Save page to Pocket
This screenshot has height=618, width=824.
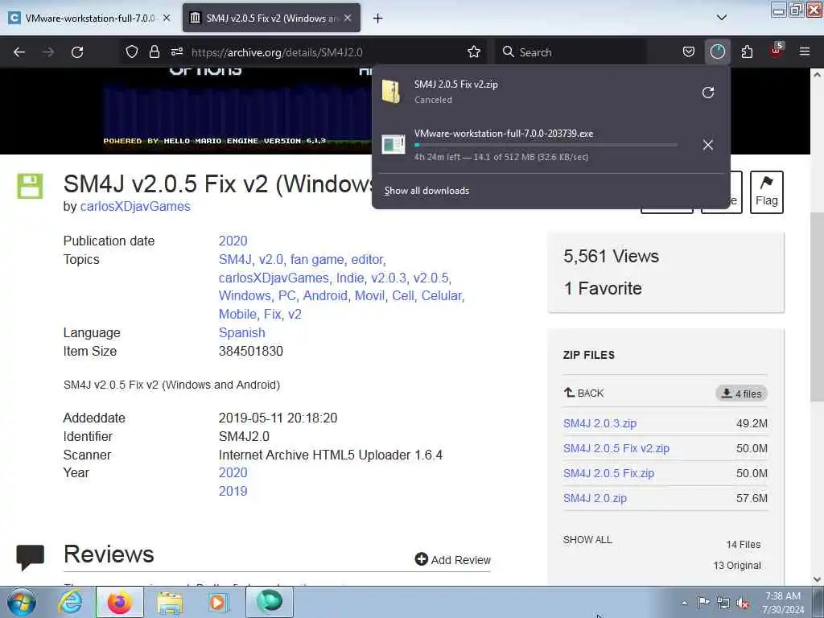pyautogui.click(x=689, y=51)
